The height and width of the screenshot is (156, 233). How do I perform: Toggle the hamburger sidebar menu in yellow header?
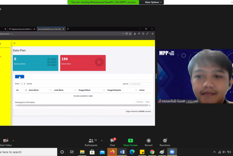[14, 43]
